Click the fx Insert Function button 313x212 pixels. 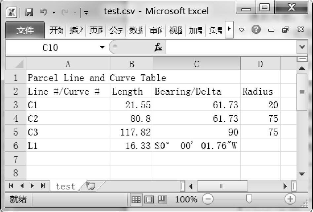(158, 47)
